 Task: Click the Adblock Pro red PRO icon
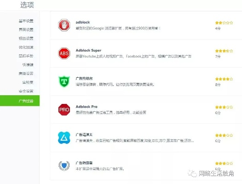(64, 109)
